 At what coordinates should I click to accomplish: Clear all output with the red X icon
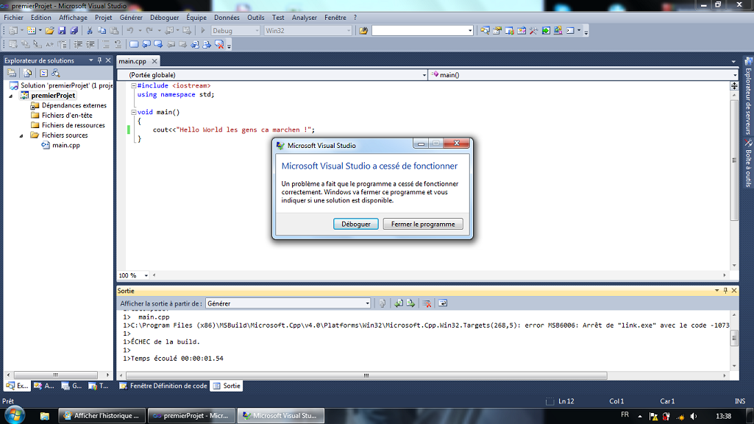coord(426,303)
